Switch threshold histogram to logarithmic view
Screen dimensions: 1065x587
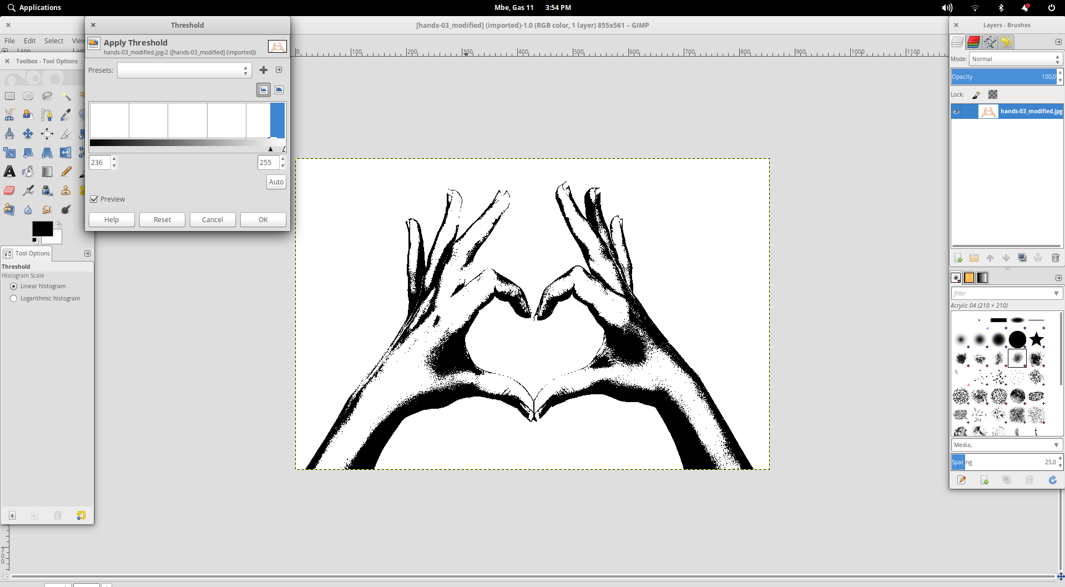pos(279,90)
